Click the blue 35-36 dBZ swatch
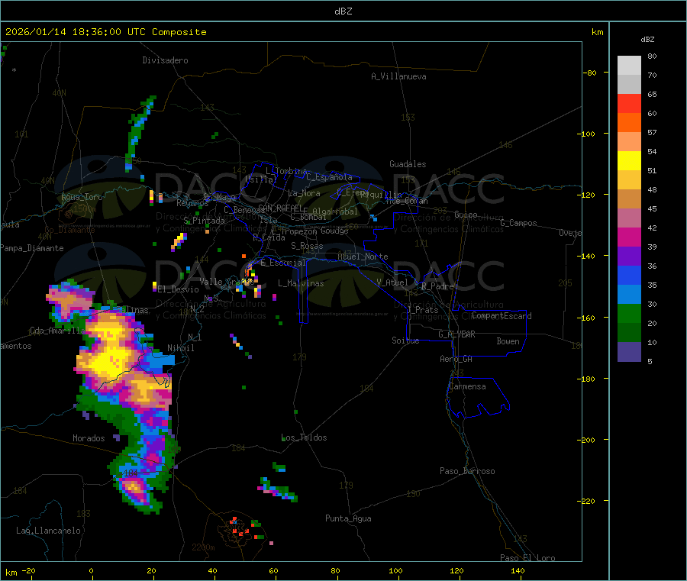The width and height of the screenshot is (687, 581). 629,275
